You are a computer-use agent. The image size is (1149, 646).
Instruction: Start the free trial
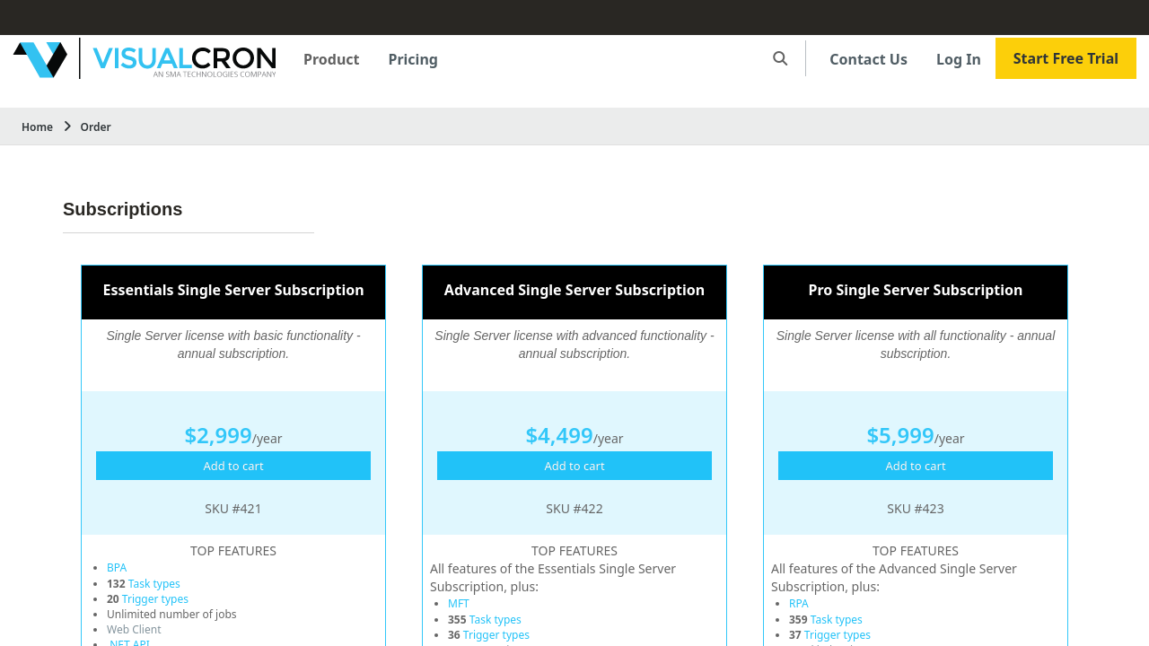[x=1066, y=58]
